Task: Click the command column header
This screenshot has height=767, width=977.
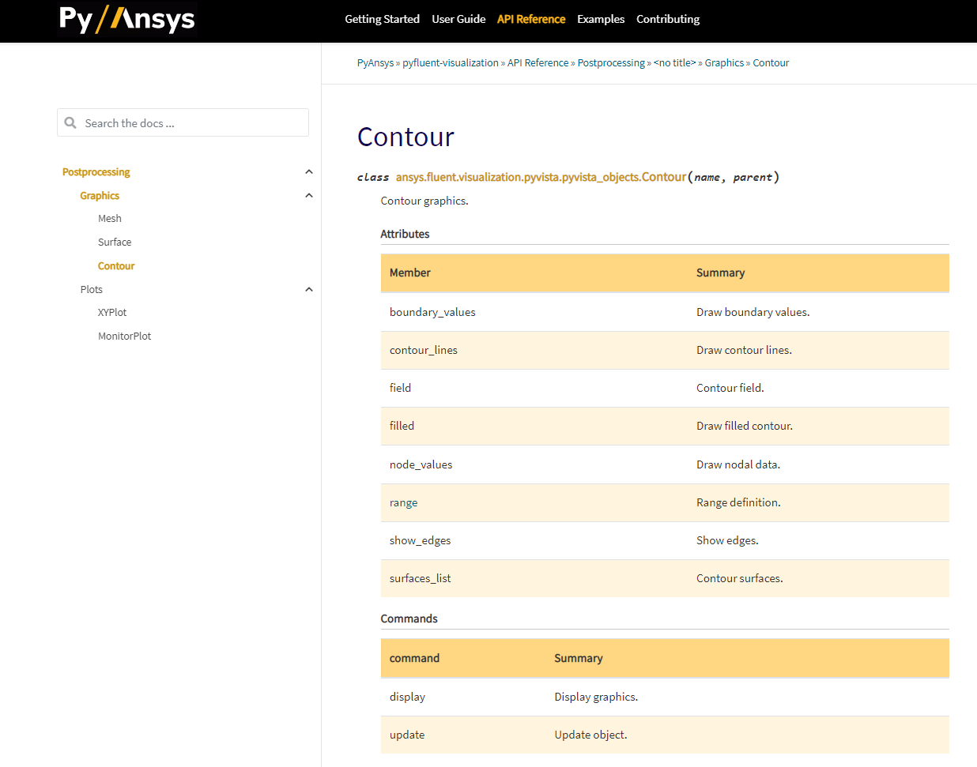Action: click(414, 659)
